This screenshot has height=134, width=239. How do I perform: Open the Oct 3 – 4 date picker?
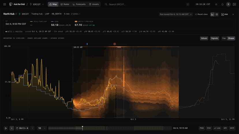(x=22, y=128)
